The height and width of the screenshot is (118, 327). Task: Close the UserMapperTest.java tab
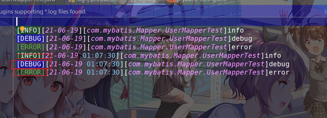pyautogui.click(x=61, y=1)
